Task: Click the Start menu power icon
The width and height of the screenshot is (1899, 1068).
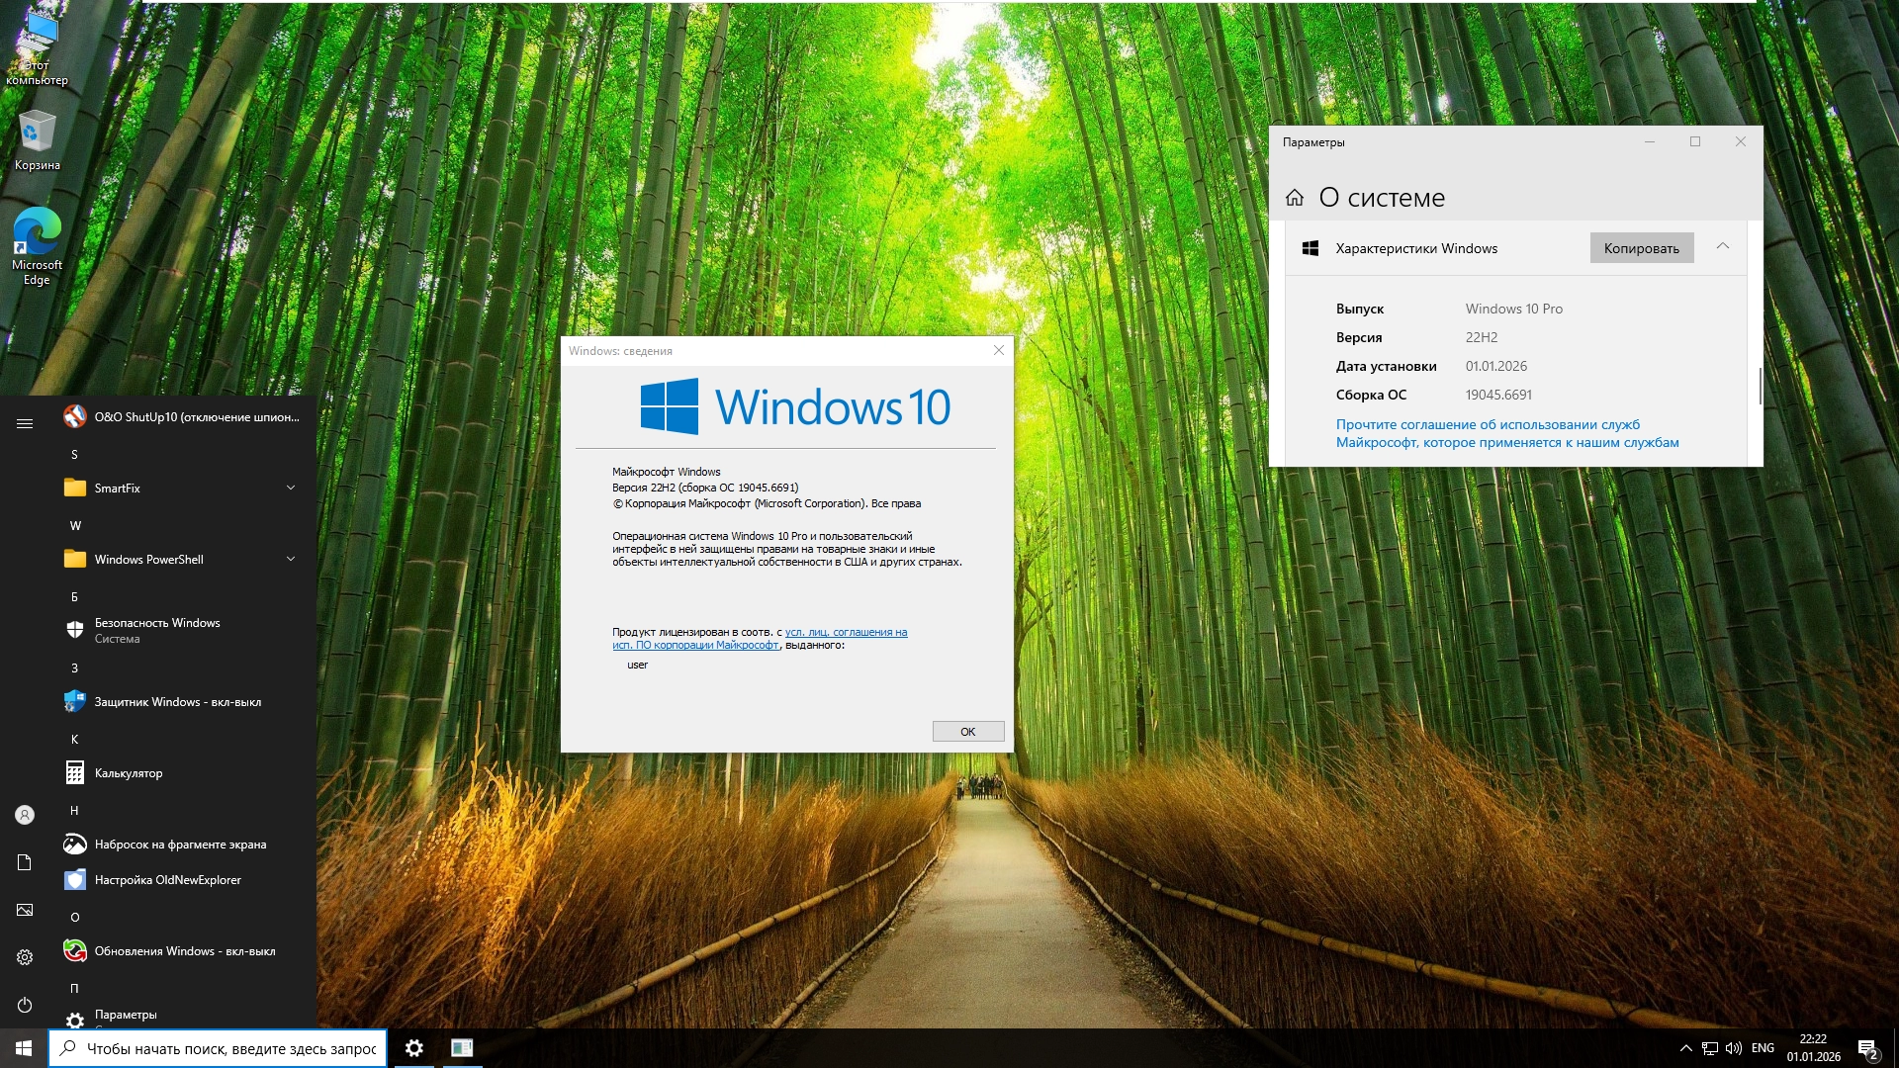Action: point(25,1005)
